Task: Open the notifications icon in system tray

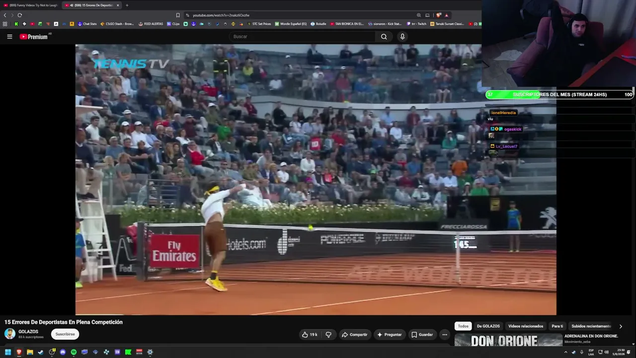Action: [629, 352]
